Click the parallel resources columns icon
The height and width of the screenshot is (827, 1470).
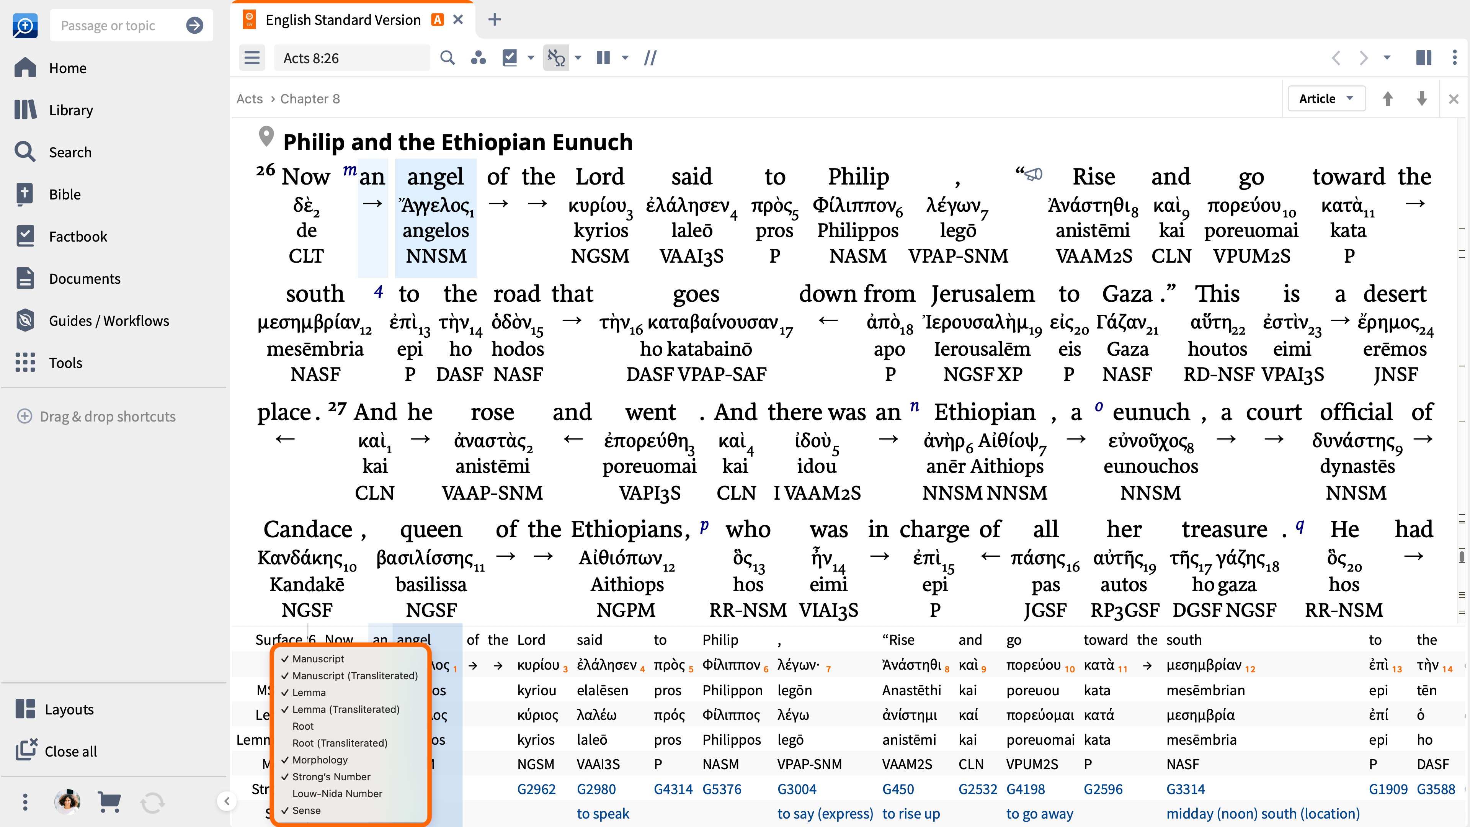pos(603,58)
